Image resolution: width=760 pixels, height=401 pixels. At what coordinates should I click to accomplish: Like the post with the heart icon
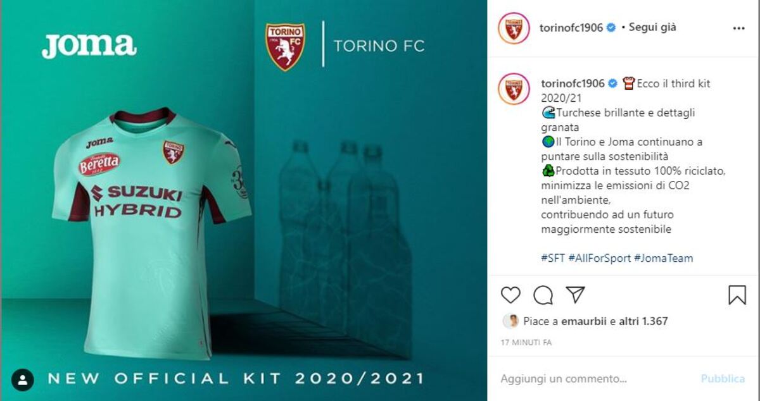pyautogui.click(x=510, y=295)
